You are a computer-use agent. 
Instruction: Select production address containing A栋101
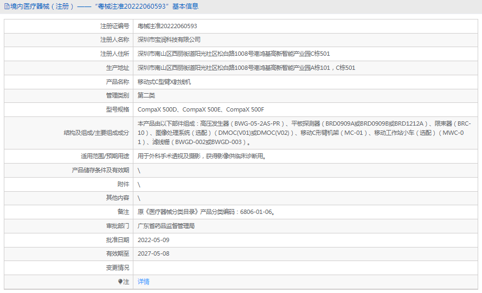coord(246,68)
